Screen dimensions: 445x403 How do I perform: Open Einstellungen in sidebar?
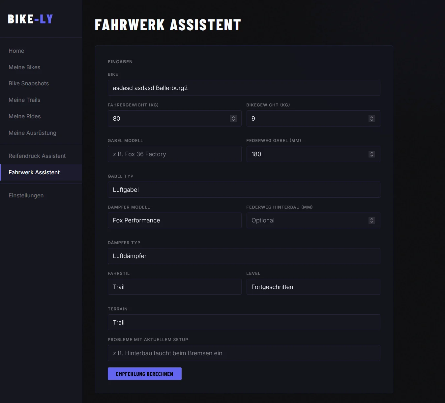tap(26, 195)
